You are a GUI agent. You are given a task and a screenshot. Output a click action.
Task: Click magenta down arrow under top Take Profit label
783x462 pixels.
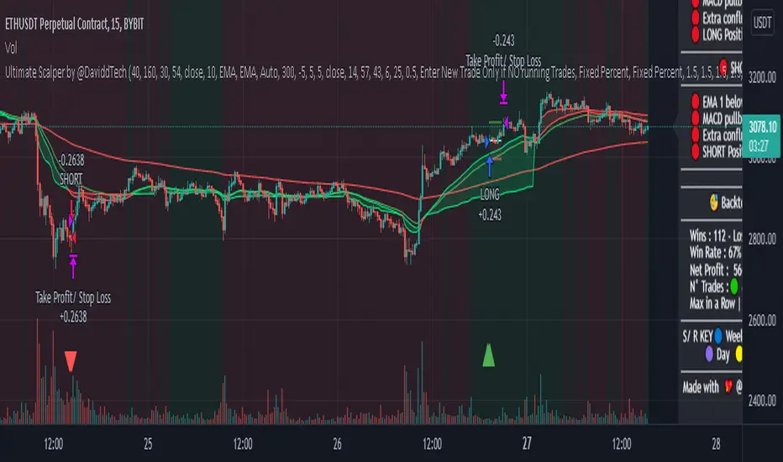503,92
